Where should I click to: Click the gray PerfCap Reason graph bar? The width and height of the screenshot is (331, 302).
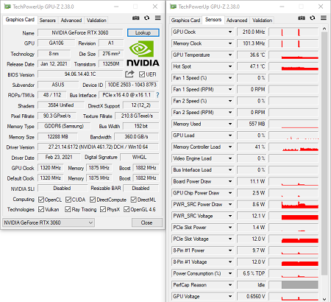pyautogui.click(x=300, y=285)
